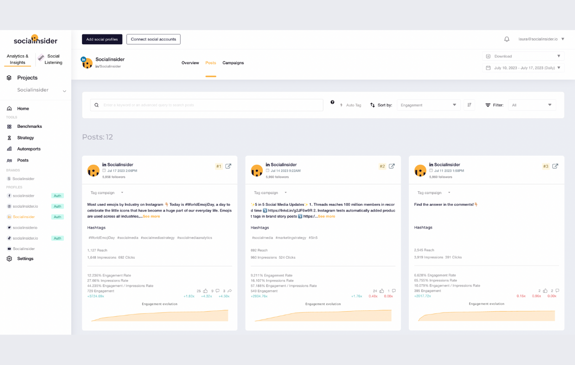Click the Strategy hourglass icon
575x365 pixels.
(x=9, y=138)
